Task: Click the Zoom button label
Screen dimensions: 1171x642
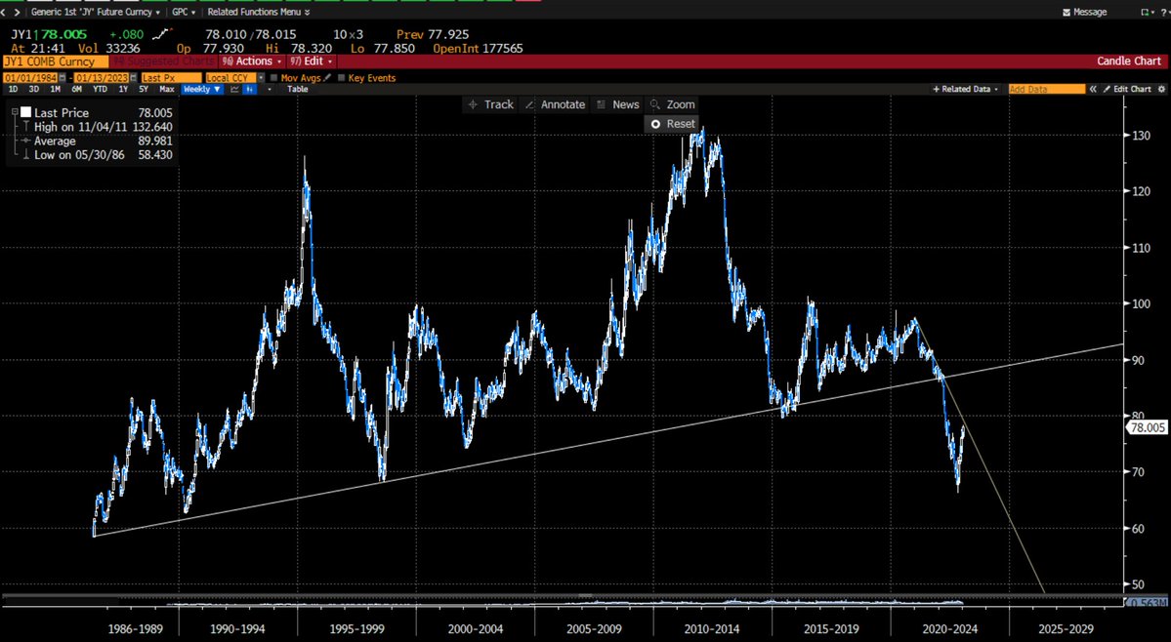Action: 681,105
